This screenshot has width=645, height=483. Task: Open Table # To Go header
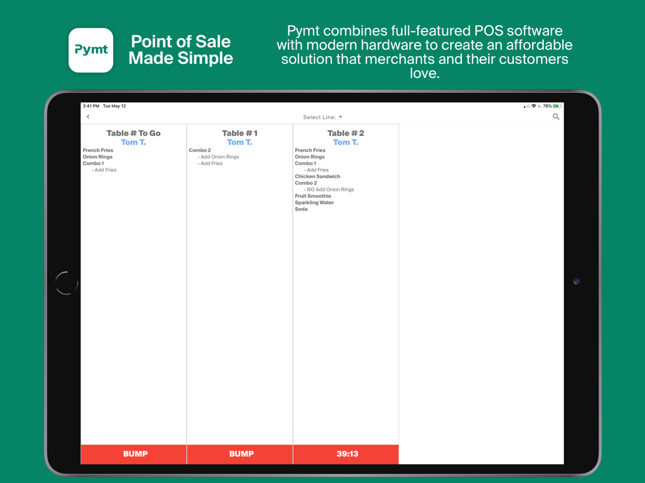(134, 133)
